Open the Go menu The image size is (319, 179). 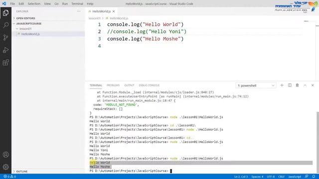click(x=56, y=3)
